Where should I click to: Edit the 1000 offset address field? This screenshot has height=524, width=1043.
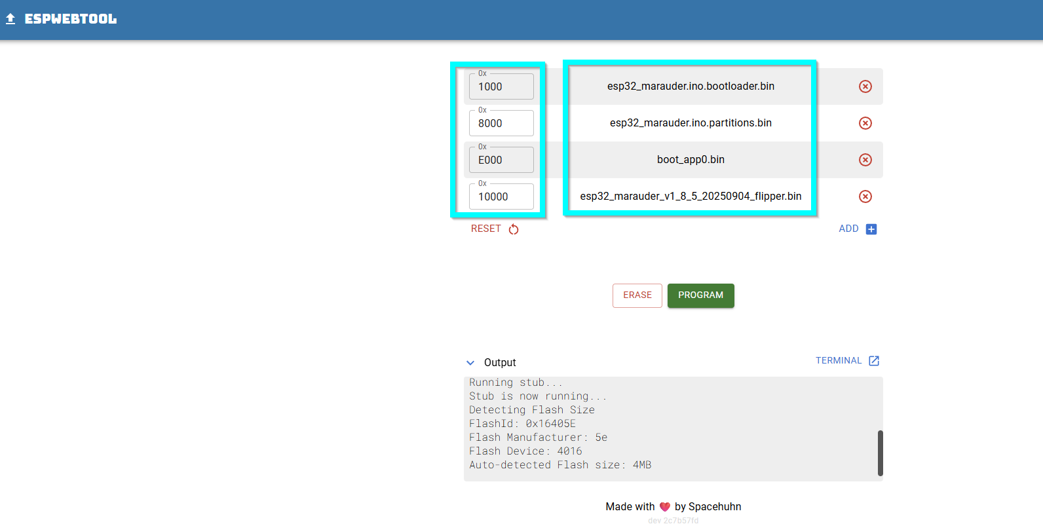pyautogui.click(x=501, y=87)
